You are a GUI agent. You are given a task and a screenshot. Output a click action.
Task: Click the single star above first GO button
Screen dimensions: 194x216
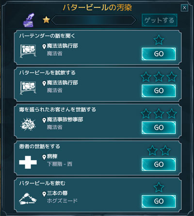point(159,40)
